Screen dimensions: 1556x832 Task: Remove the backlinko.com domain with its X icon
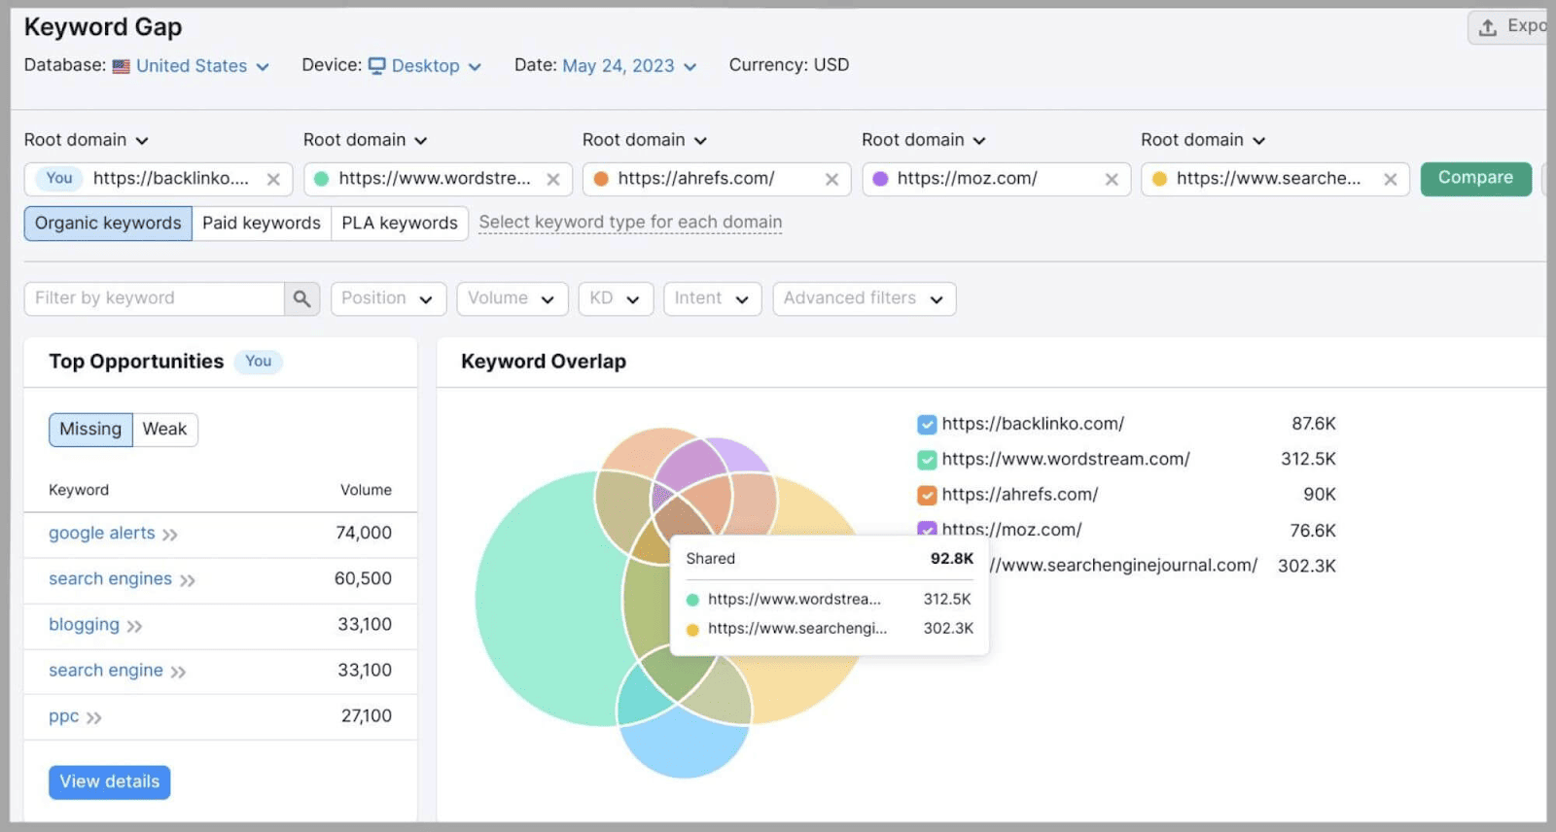pyautogui.click(x=273, y=179)
